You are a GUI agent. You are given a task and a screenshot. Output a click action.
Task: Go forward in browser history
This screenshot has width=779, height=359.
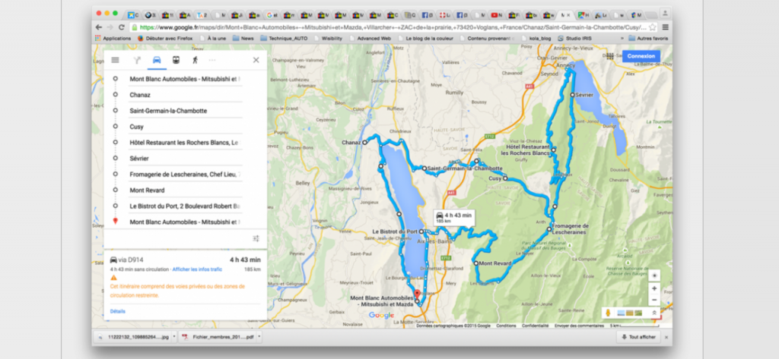110,27
